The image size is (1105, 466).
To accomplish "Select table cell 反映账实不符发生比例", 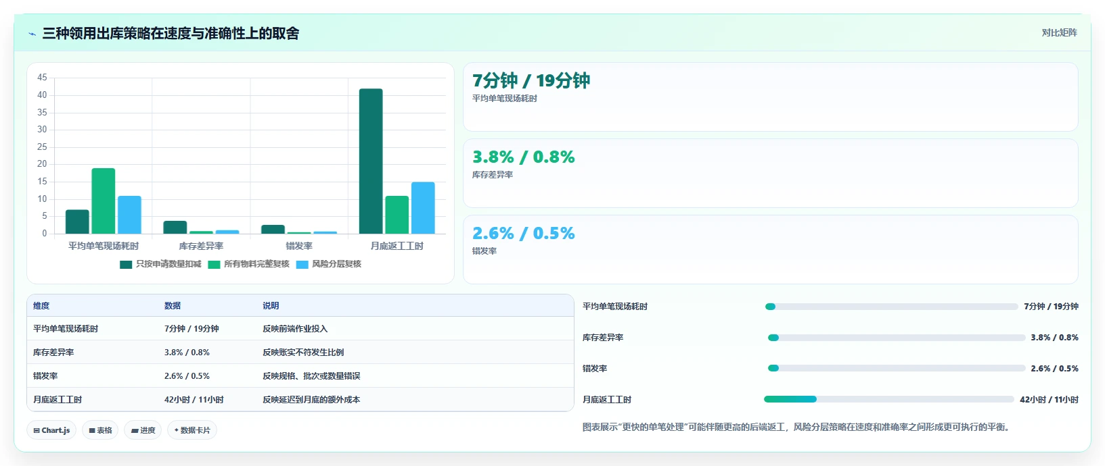I will (x=303, y=353).
